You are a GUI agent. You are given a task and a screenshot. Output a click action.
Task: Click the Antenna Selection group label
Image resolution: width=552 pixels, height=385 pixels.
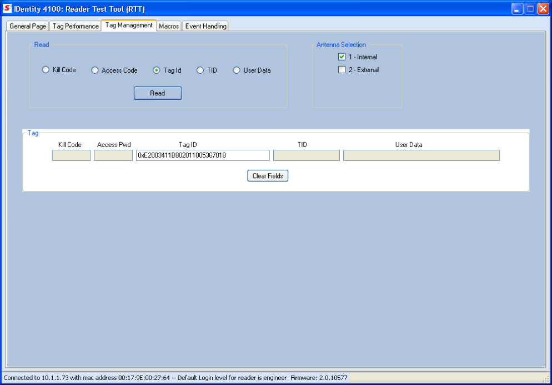click(341, 44)
